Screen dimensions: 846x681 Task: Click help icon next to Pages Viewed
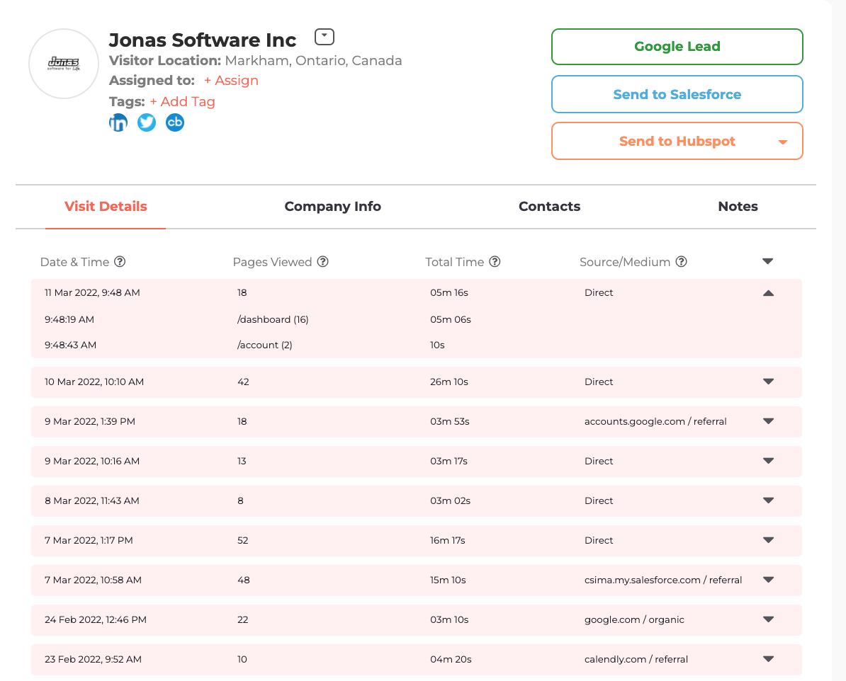point(322,262)
